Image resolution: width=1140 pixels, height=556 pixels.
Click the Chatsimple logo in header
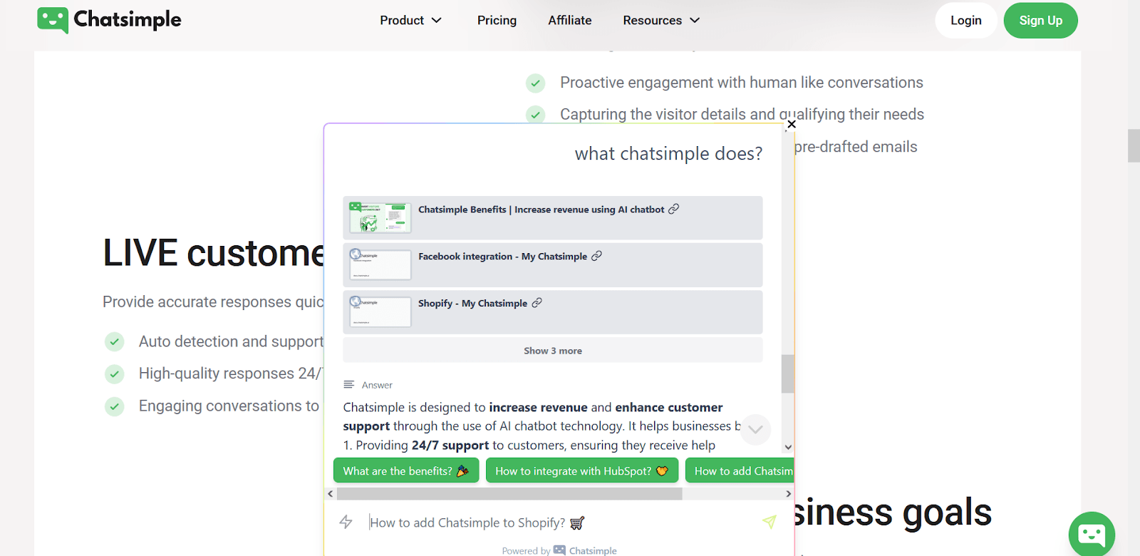pyautogui.click(x=110, y=20)
